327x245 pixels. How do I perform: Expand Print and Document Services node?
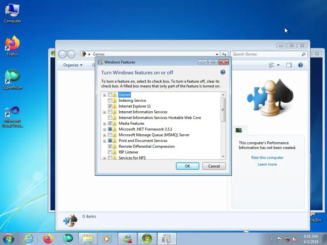point(104,141)
